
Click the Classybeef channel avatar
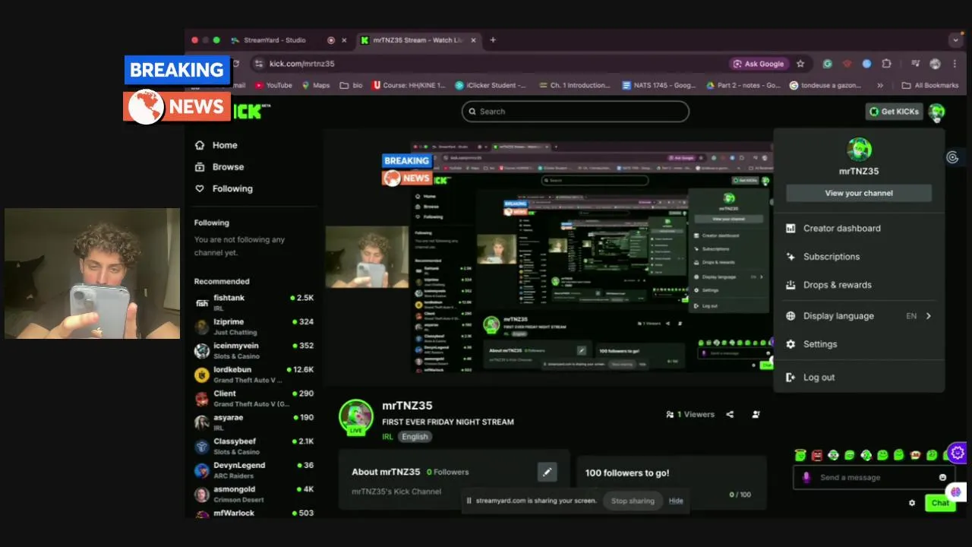point(201,447)
